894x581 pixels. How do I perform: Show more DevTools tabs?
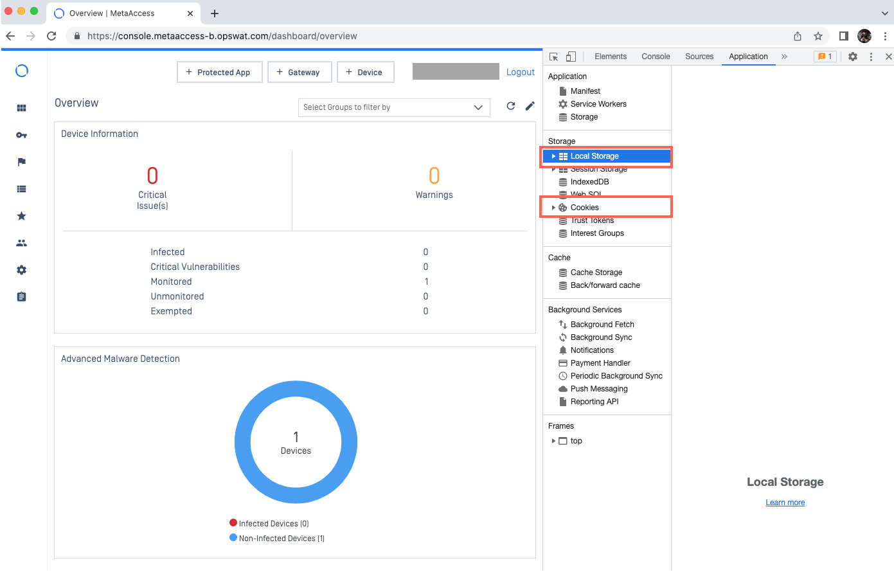coord(784,57)
